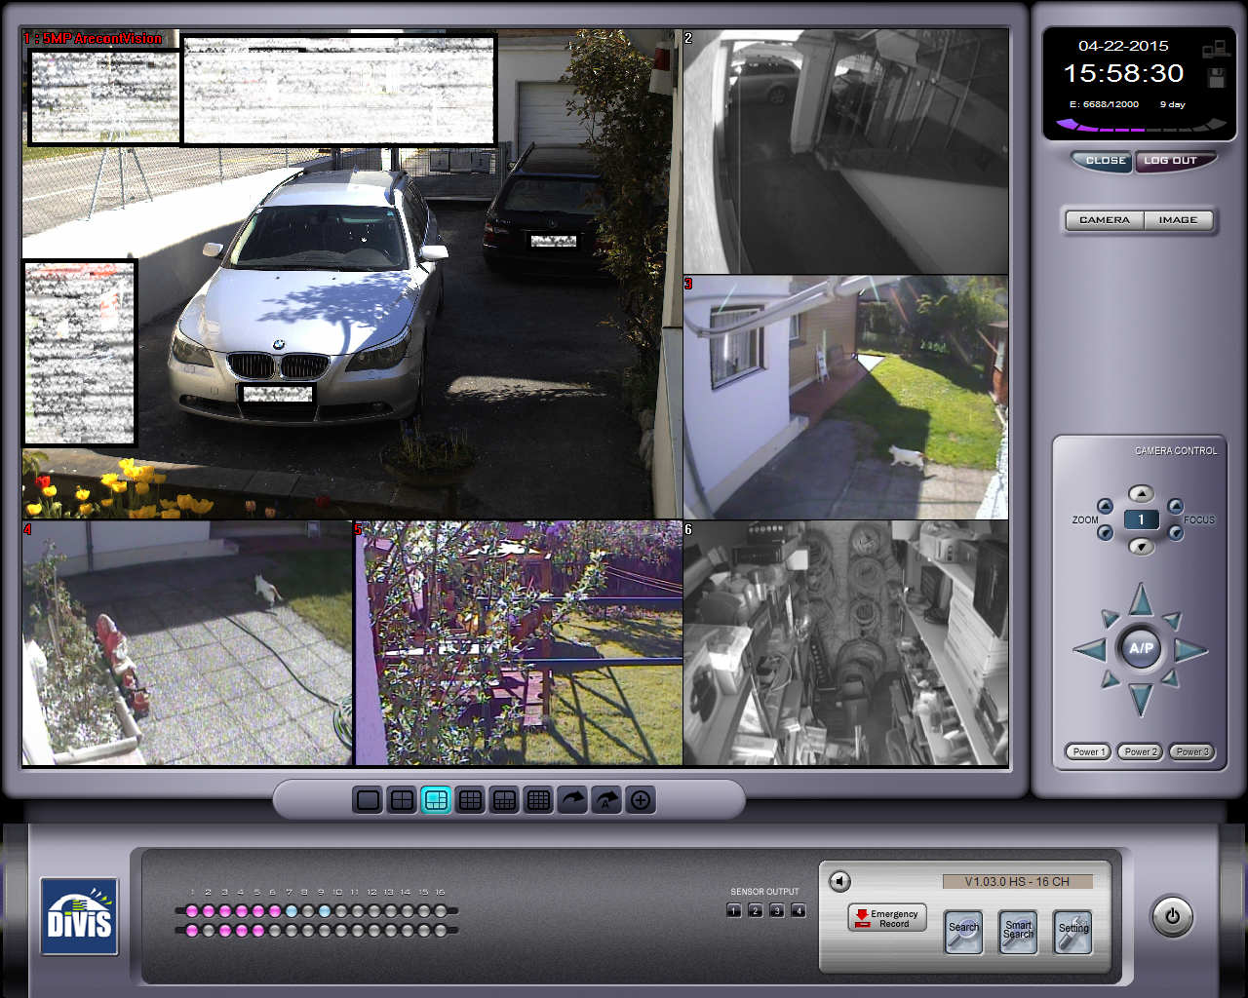Activate digital zoom with the plus icon
This screenshot has width=1248, height=998.
[641, 799]
